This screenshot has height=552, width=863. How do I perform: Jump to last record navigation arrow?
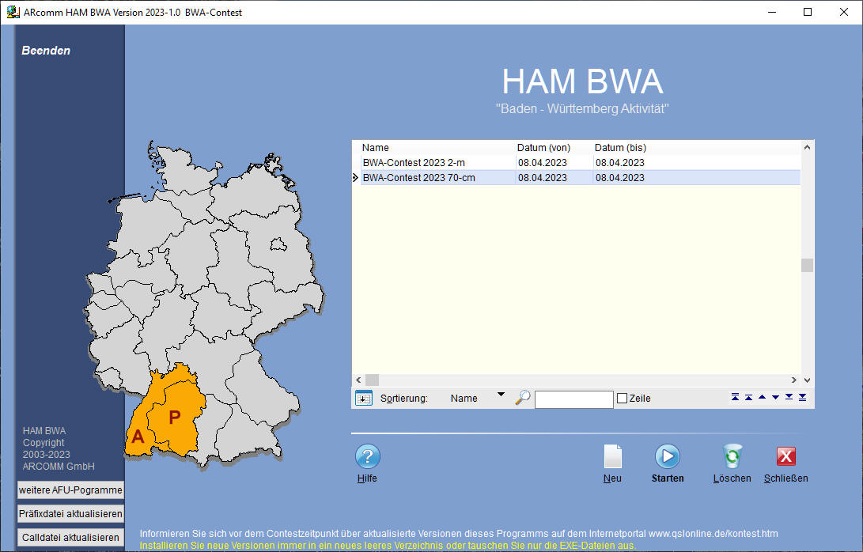[802, 397]
